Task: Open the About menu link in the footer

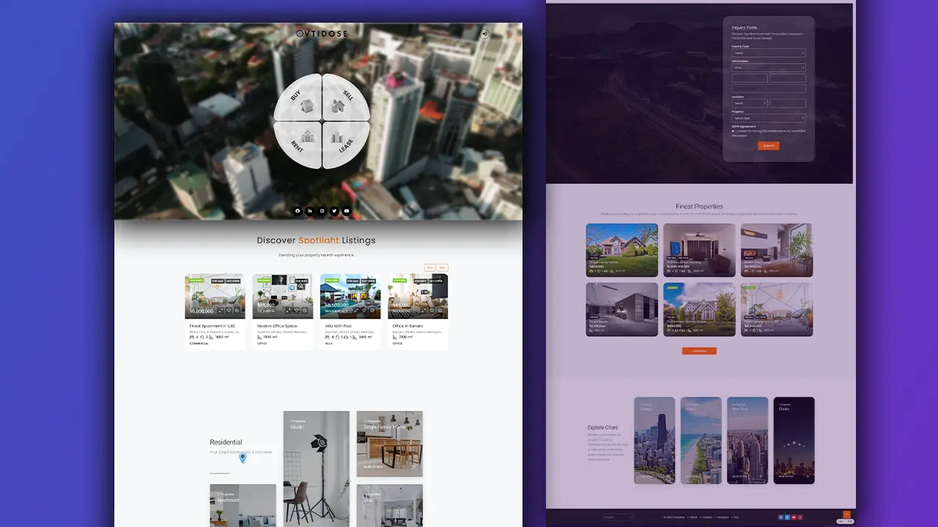Action: coord(694,517)
